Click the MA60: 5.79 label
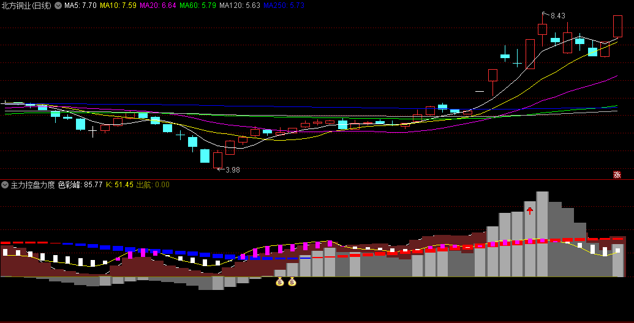Image resolution: width=634 pixels, height=323 pixels. point(198,6)
